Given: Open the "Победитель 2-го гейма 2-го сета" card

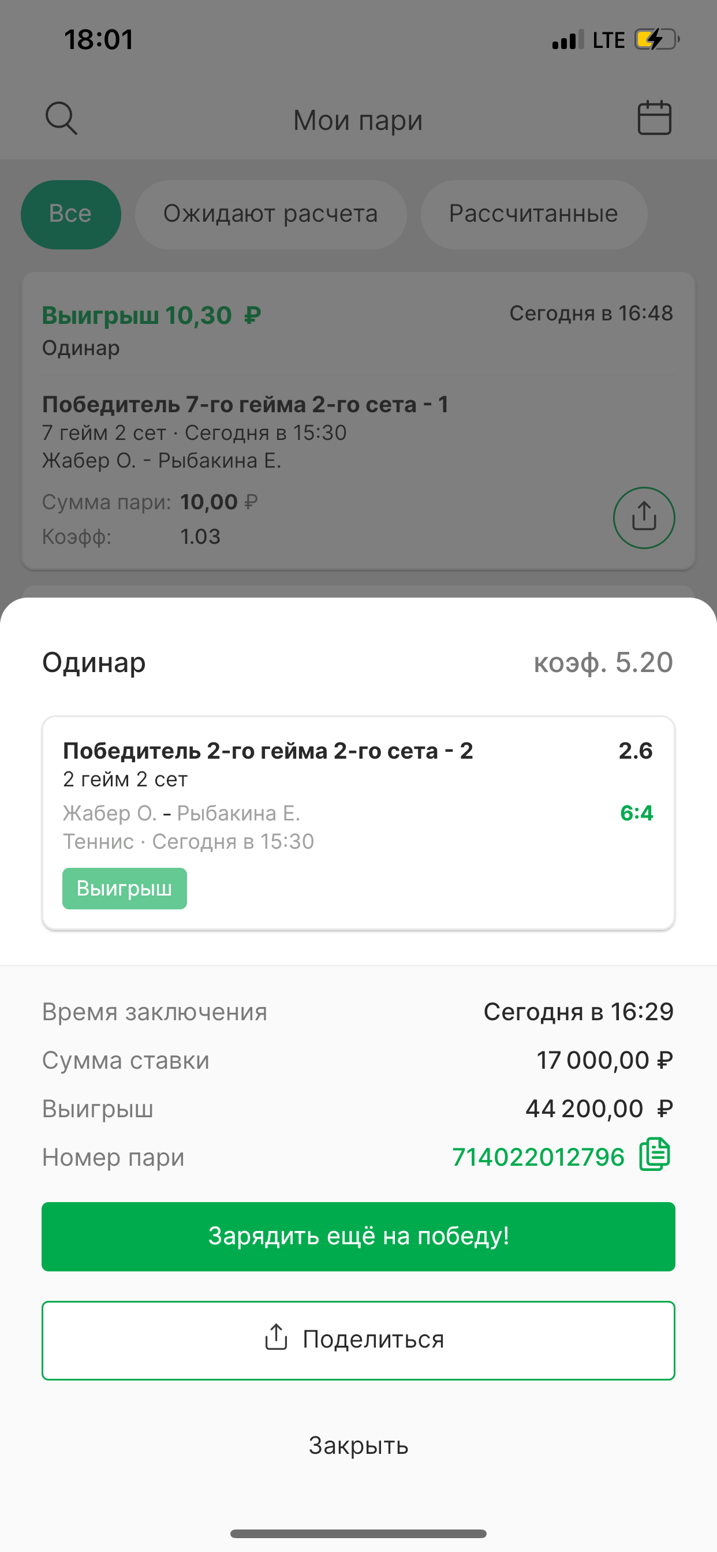Looking at the screenshot, I should (358, 795).
